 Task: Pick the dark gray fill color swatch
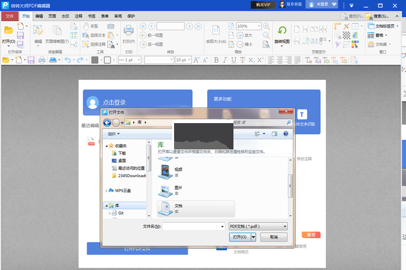(95, 60)
